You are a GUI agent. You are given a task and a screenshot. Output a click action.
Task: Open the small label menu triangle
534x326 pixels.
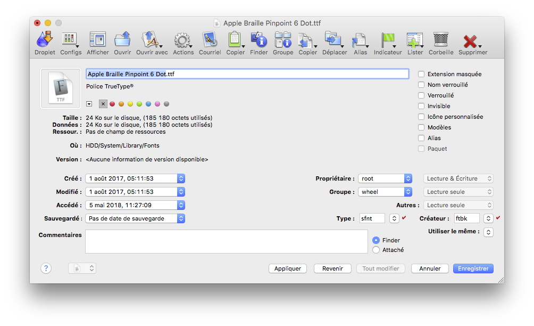(89, 104)
